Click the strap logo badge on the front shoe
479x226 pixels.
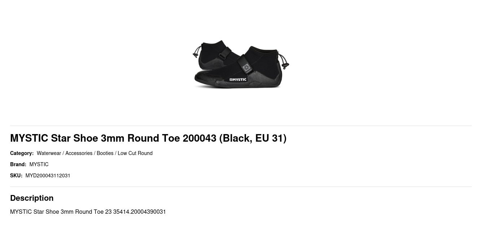[246, 67]
